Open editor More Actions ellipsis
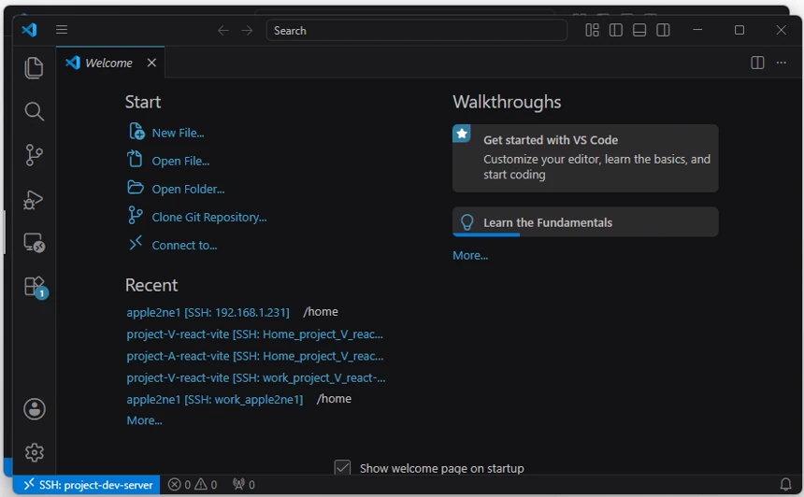804x497 pixels. [x=781, y=63]
